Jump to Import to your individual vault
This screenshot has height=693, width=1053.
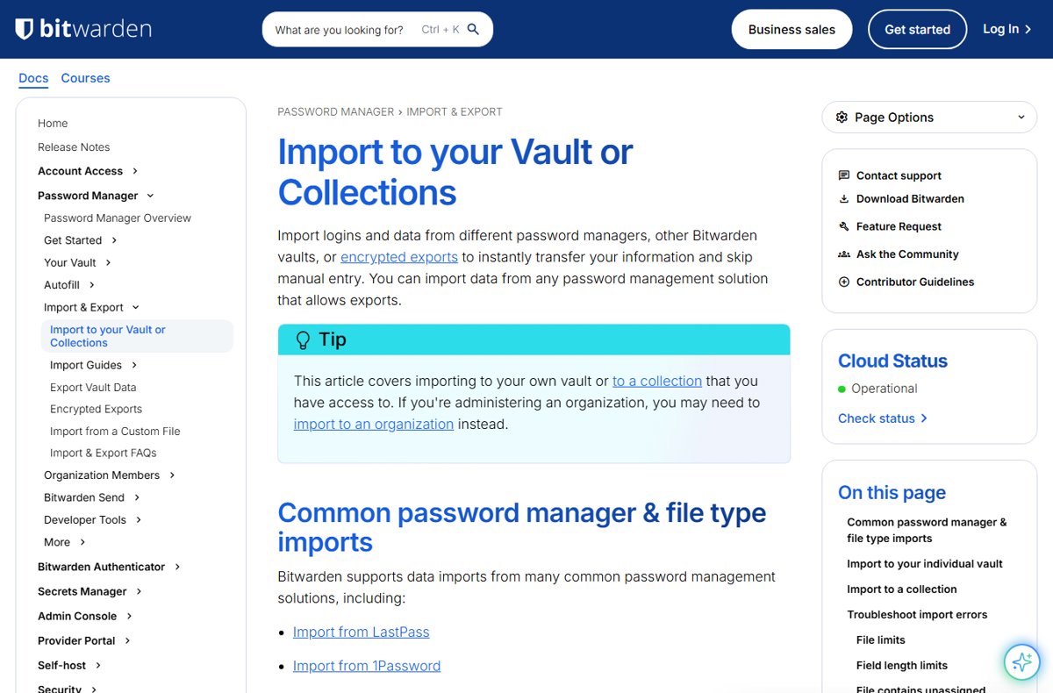(925, 564)
